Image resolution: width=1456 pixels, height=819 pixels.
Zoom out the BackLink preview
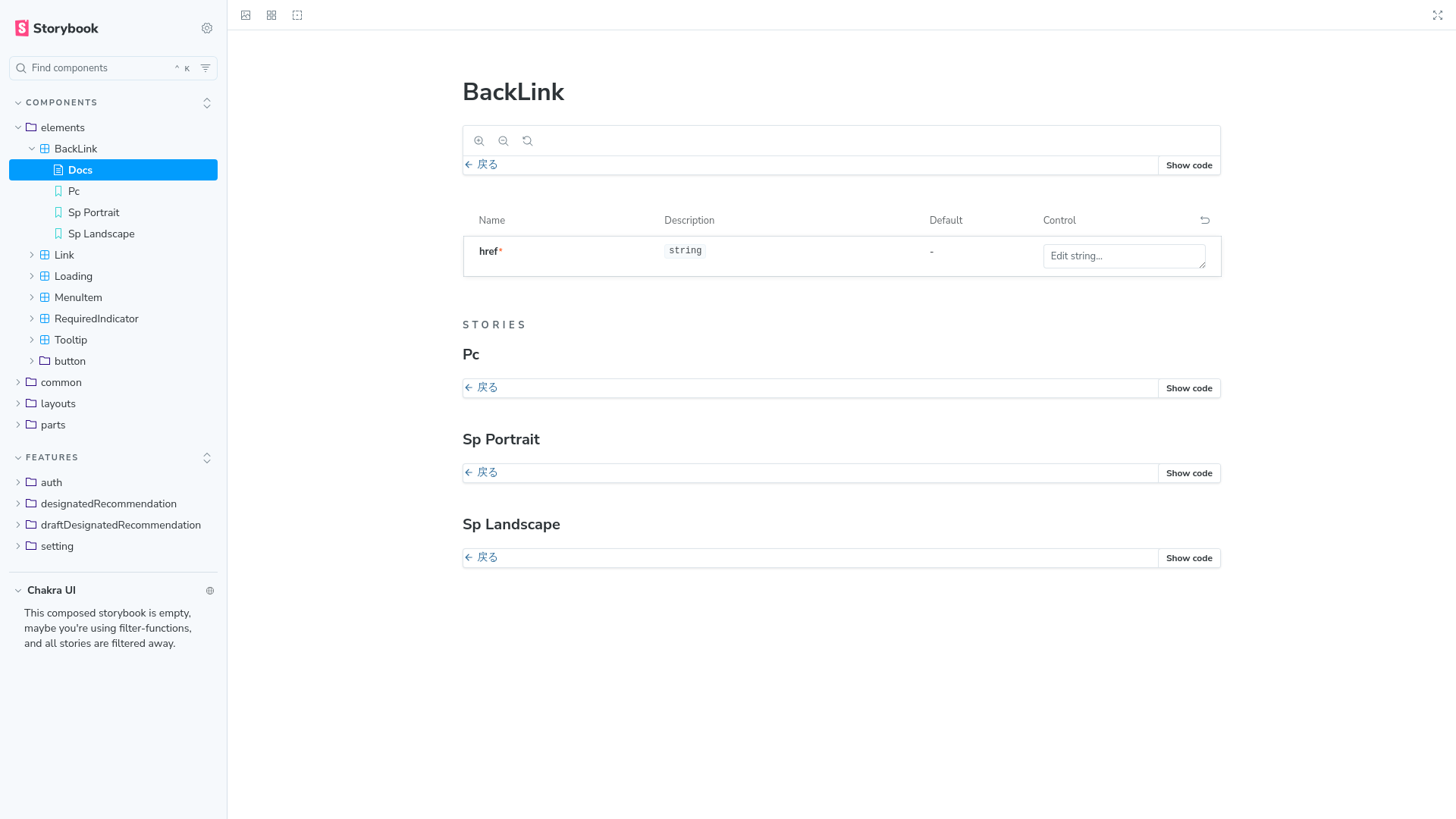(504, 141)
